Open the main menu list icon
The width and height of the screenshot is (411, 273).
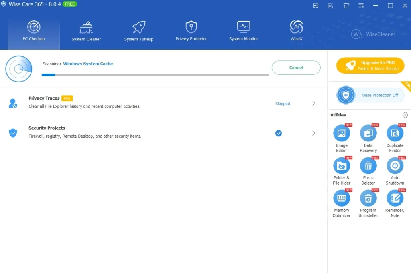361,6
